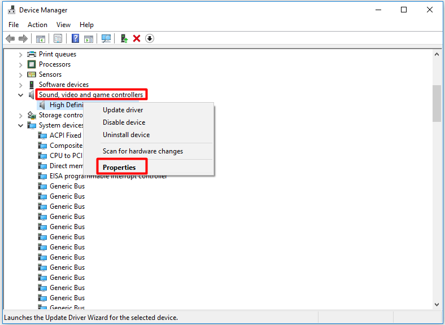The image size is (445, 325).
Task: Open Properties from the context menu
Action: 149,168
